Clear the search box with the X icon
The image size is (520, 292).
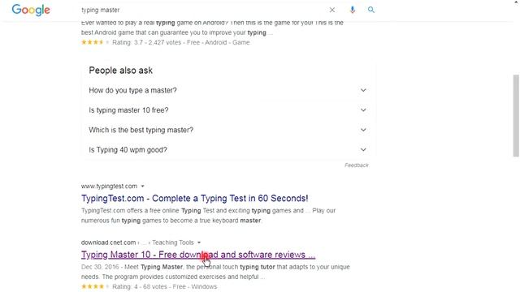click(332, 10)
